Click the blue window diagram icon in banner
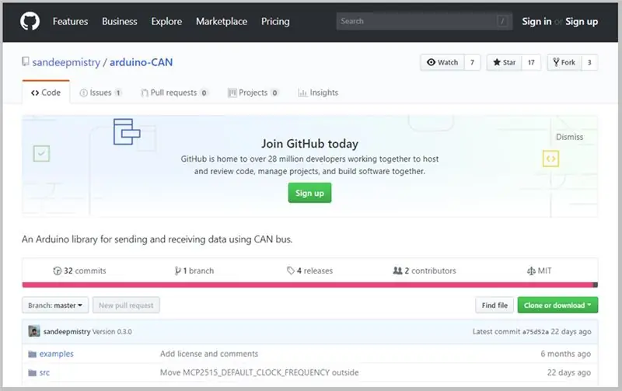Viewport: 622px width, 391px height. (127, 131)
